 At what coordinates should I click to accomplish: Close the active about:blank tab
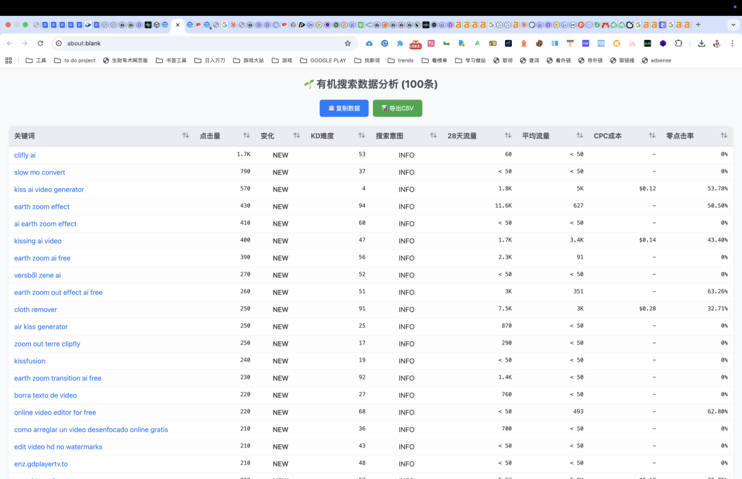(178, 25)
